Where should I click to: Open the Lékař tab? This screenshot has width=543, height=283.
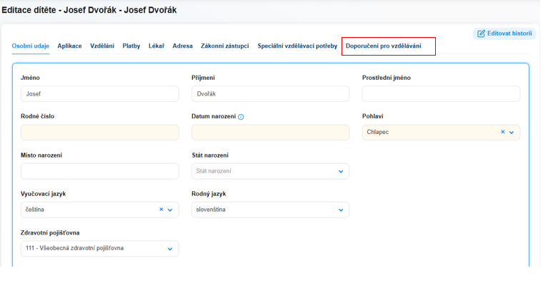pos(156,46)
